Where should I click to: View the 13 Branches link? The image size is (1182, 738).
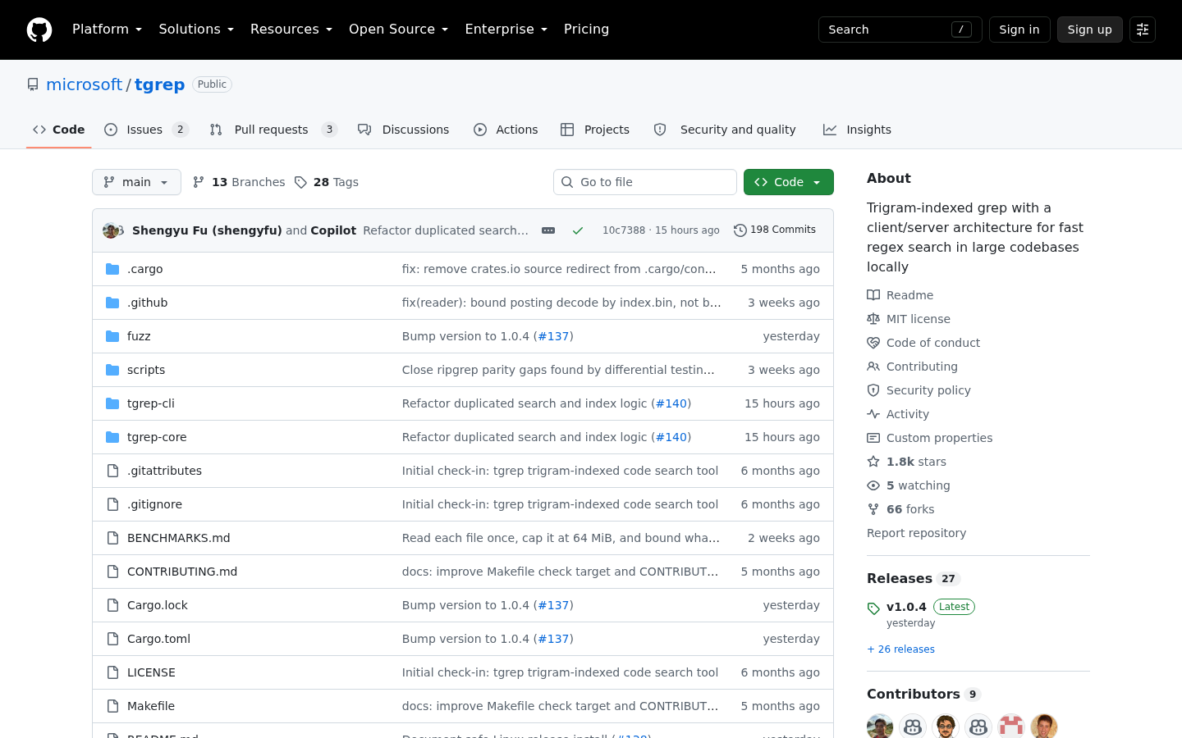tap(239, 182)
